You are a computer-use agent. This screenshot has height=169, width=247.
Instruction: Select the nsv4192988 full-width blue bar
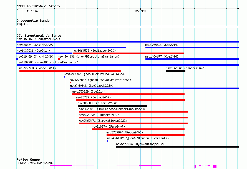128,65
